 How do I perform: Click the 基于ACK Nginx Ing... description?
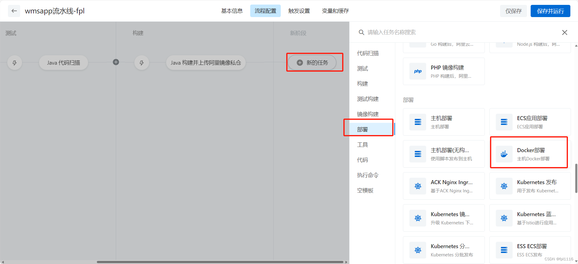pos(452,191)
